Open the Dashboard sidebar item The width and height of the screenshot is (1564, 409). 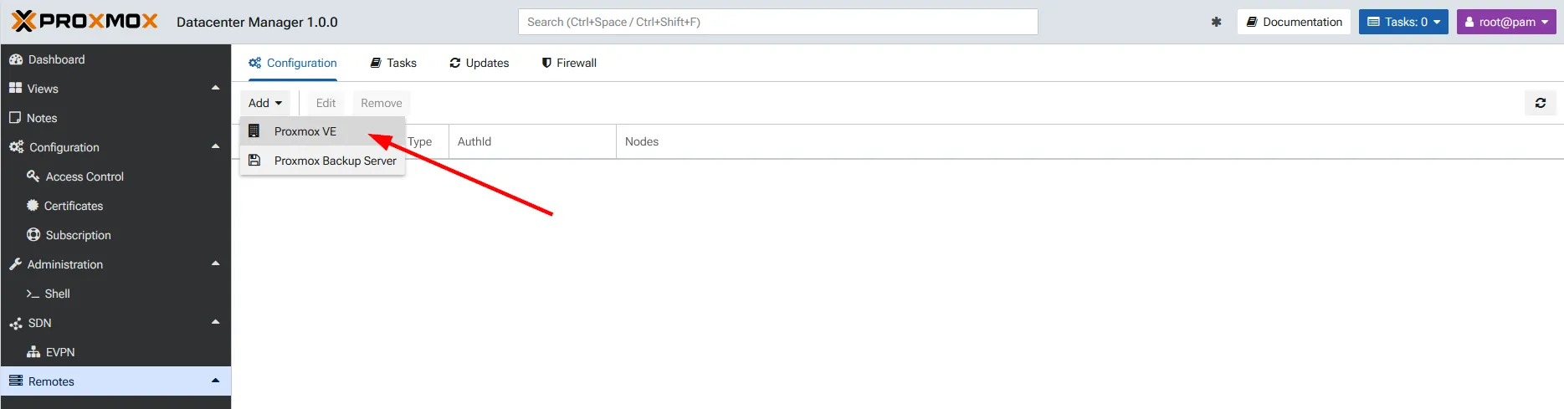56,59
